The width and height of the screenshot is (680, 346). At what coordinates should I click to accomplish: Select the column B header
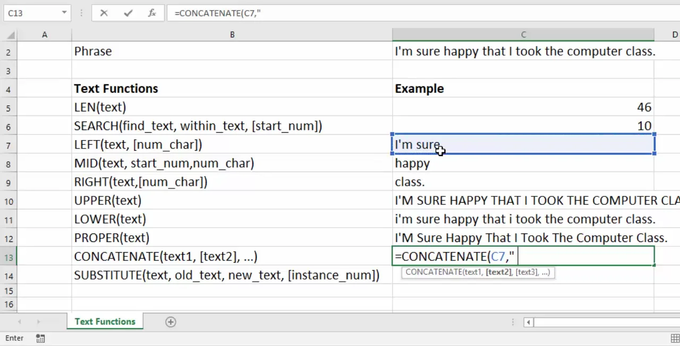coord(232,35)
